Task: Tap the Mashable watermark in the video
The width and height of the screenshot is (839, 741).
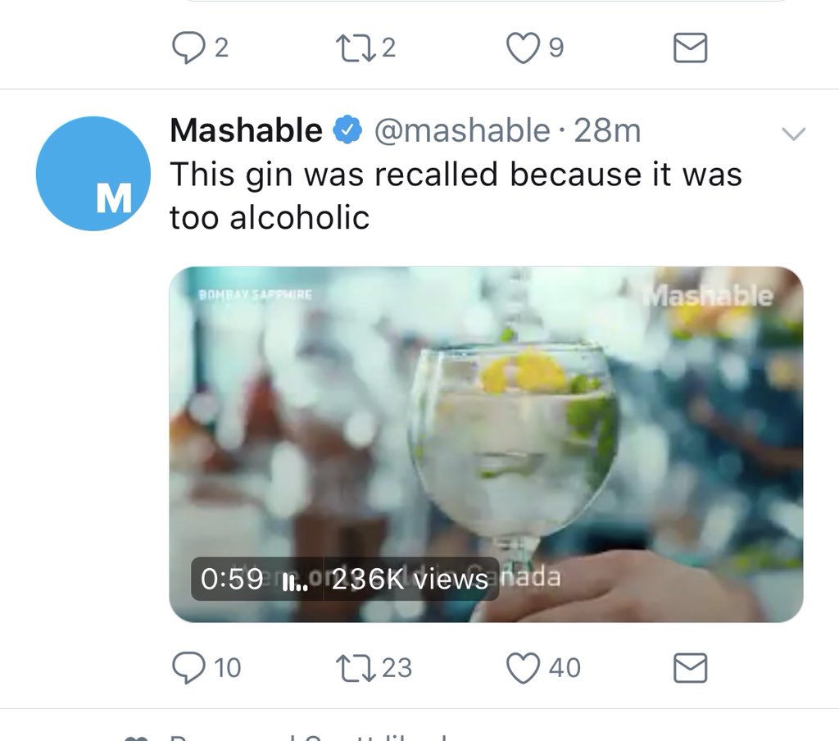Action: coord(708,296)
